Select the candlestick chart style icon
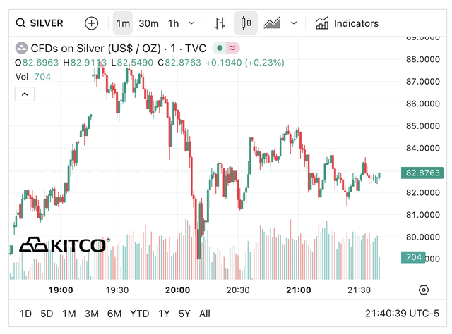 click(x=246, y=23)
